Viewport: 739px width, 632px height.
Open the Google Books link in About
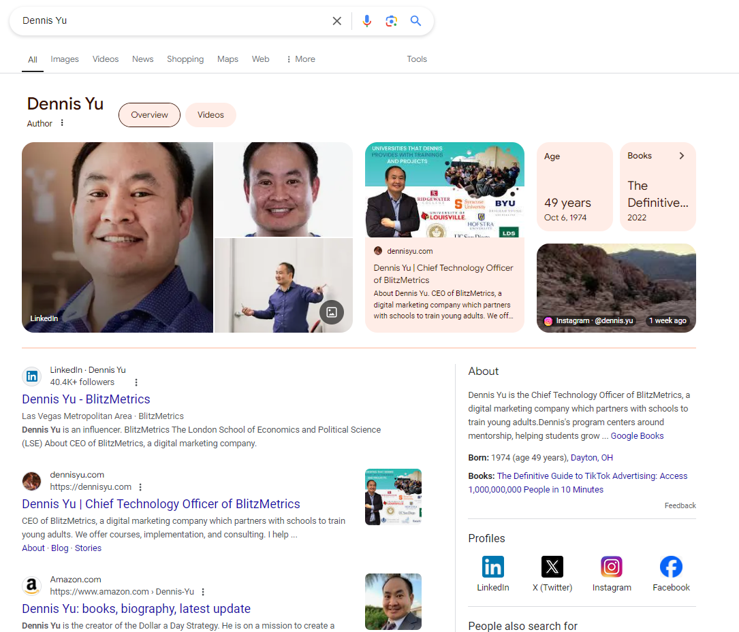(x=637, y=435)
